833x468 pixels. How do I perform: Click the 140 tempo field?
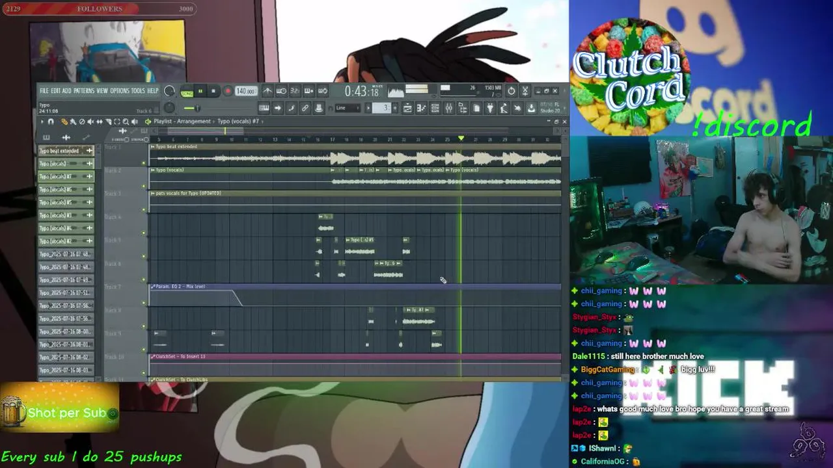pos(246,91)
